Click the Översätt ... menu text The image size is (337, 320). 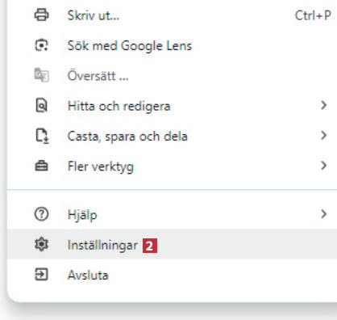click(98, 76)
